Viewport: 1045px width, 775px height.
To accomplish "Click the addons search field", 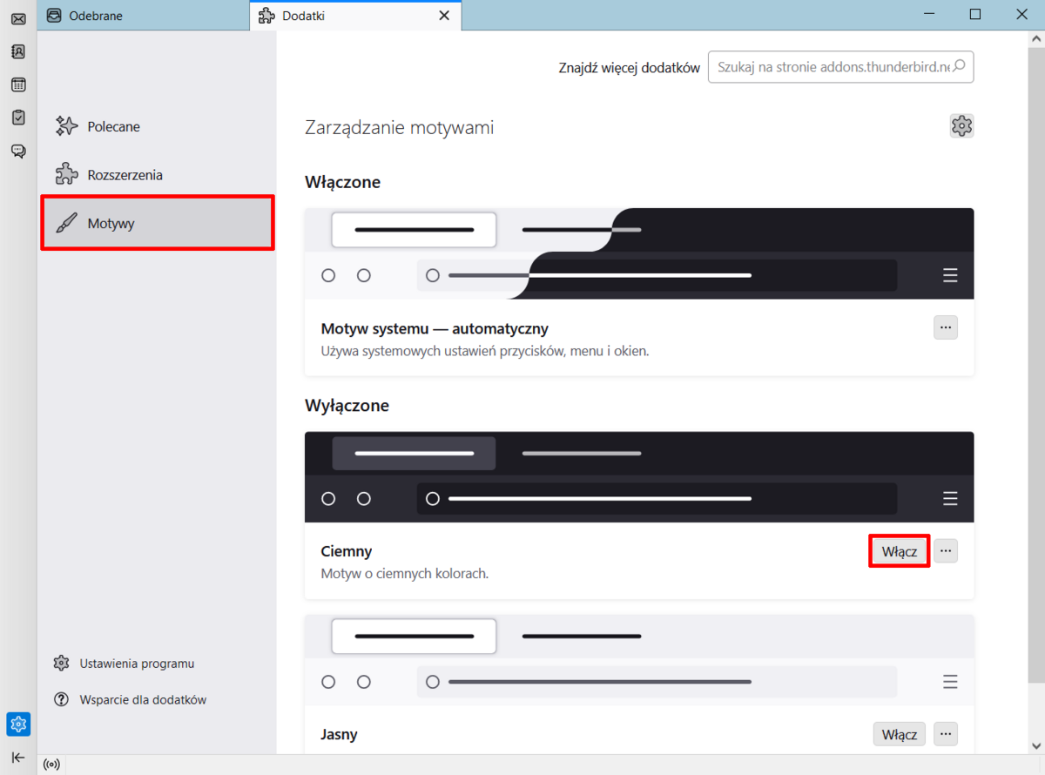I will click(x=832, y=67).
